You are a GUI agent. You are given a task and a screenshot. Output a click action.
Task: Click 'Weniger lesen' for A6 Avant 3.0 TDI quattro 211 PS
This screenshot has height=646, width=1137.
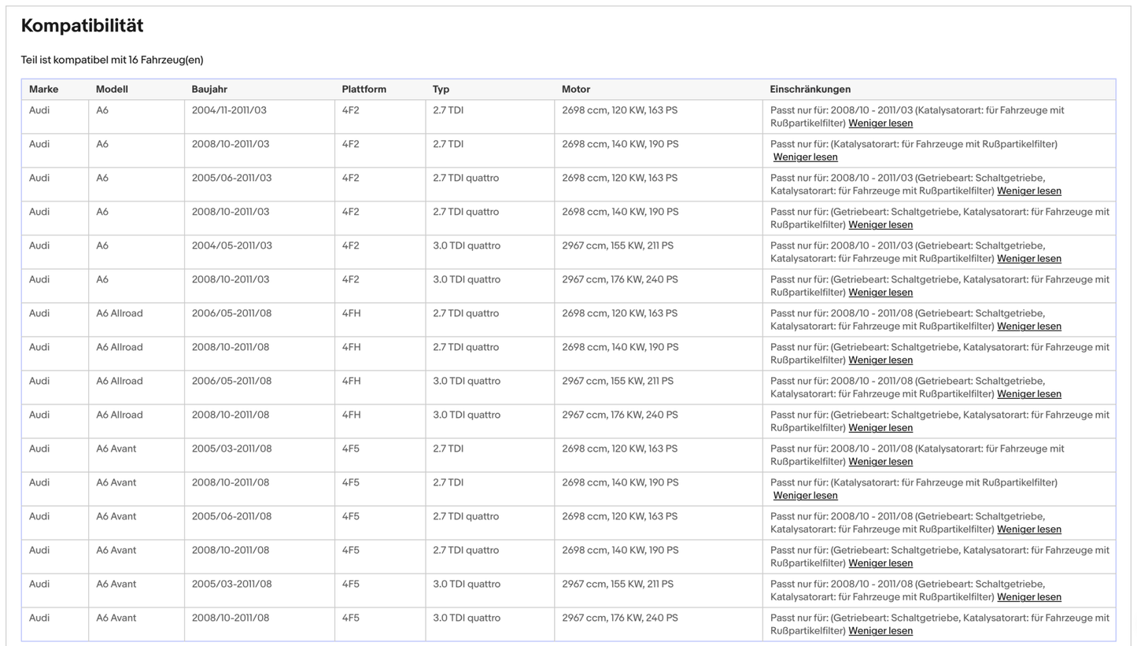1028,597
